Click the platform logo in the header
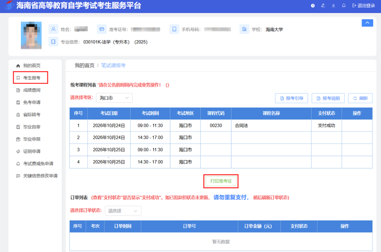The height and width of the screenshot is (252, 381). click(9, 5)
